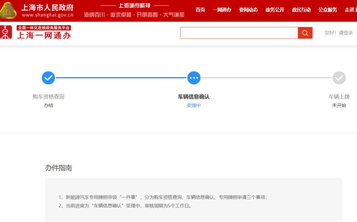Click the red search magnifier button
Screen dimensions: 357x222
coord(305,33)
